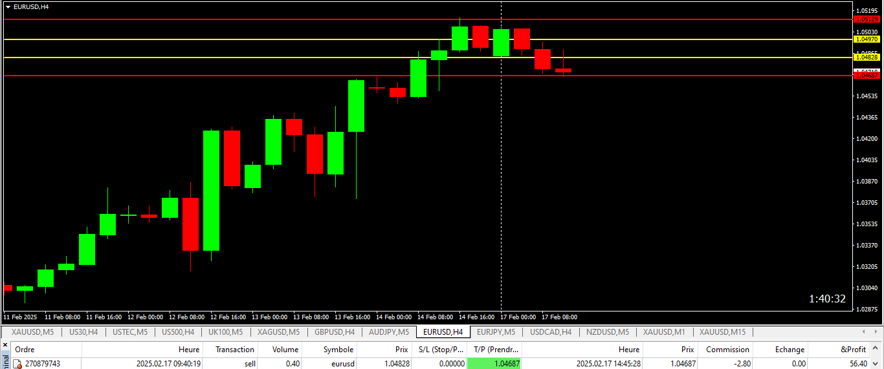The width and height of the screenshot is (884, 369).
Task: Select the NZDUSD,M5 chart tab
Action: 608,332
